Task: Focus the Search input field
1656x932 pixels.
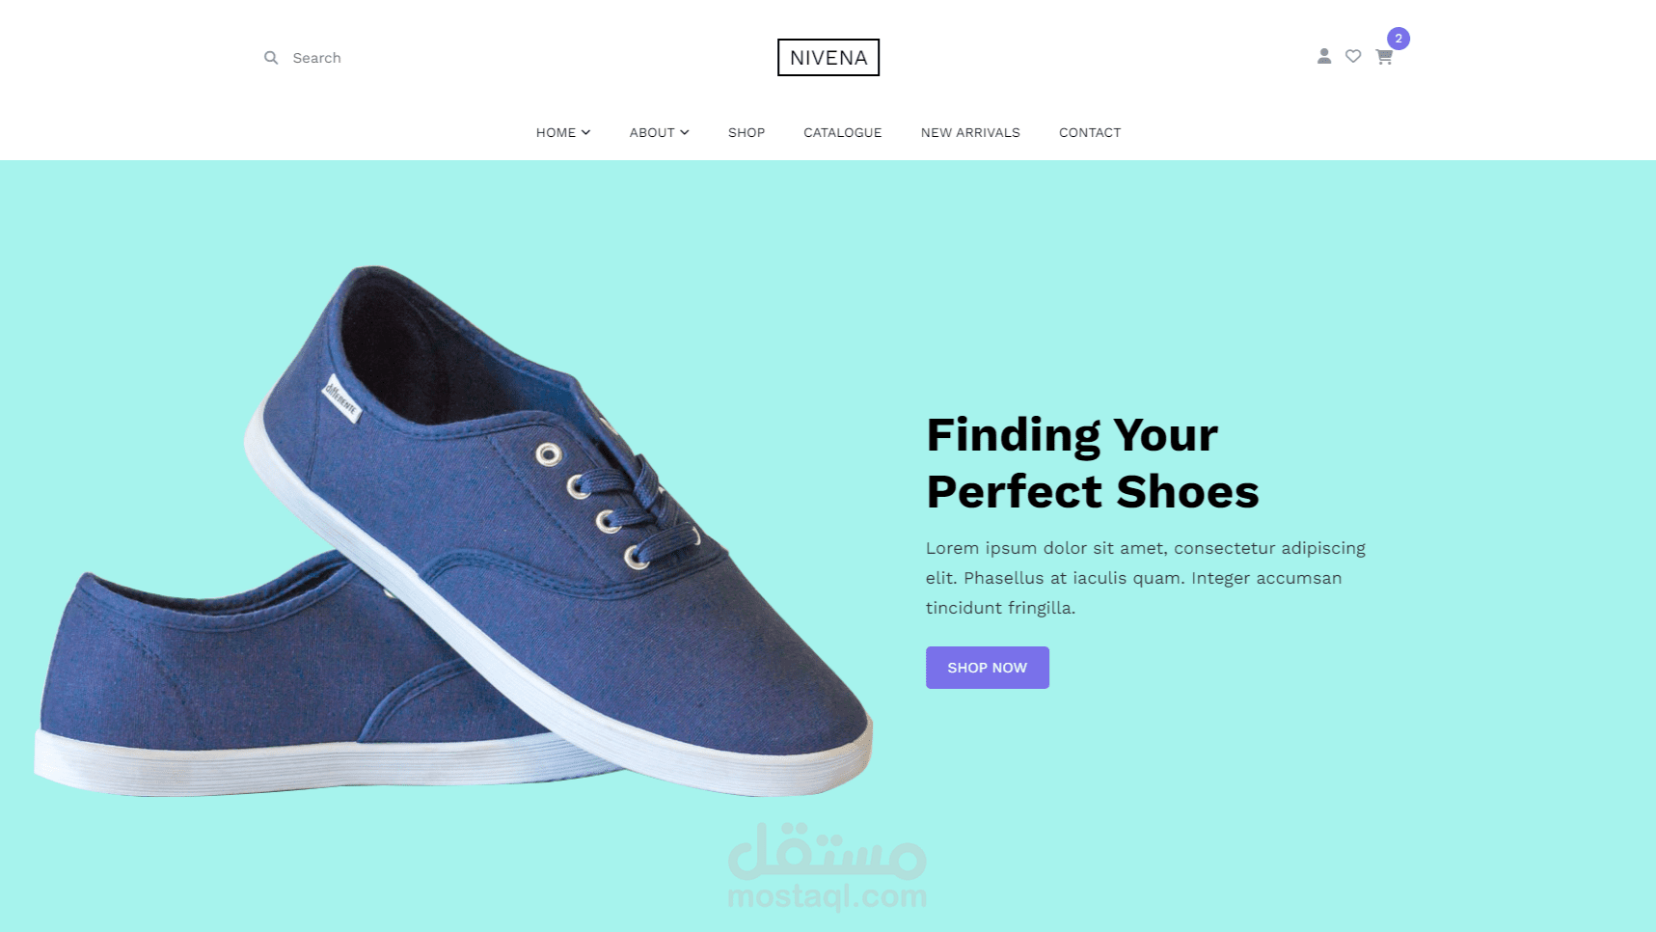Action: pos(366,58)
